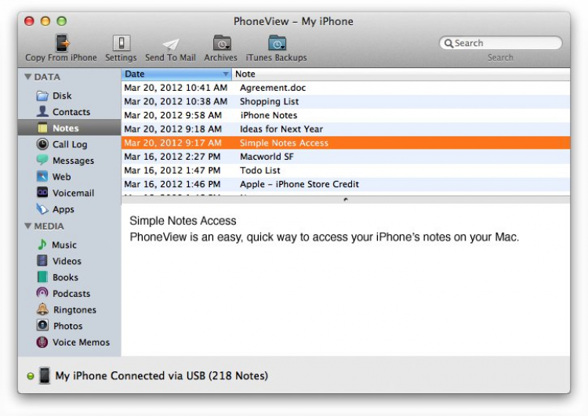Click the magnifying glass in search field

coord(448,43)
